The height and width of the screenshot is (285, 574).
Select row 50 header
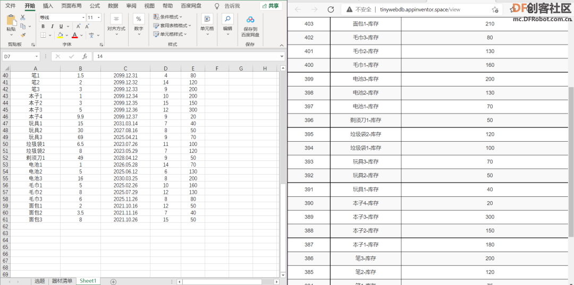5,144
